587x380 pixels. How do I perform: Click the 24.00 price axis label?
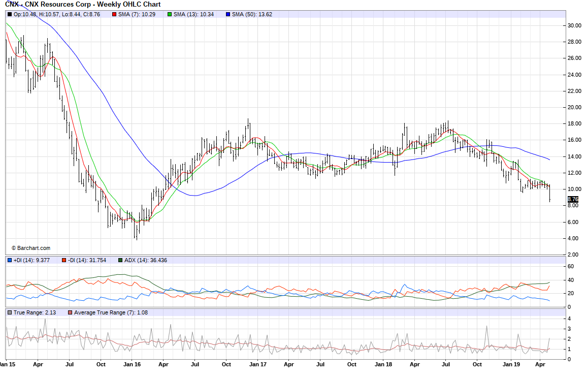(574, 75)
